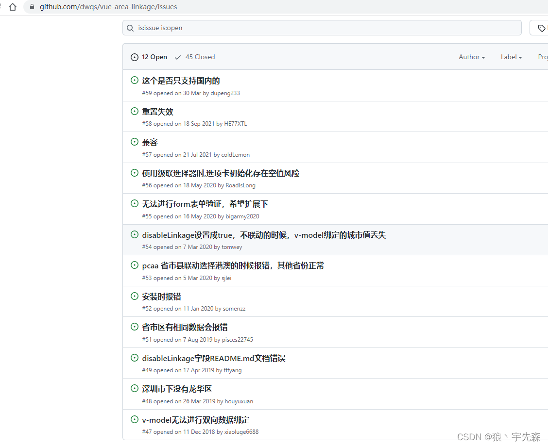Click the green open icon next to 兼容
This screenshot has height=446, width=548.
tap(135, 142)
